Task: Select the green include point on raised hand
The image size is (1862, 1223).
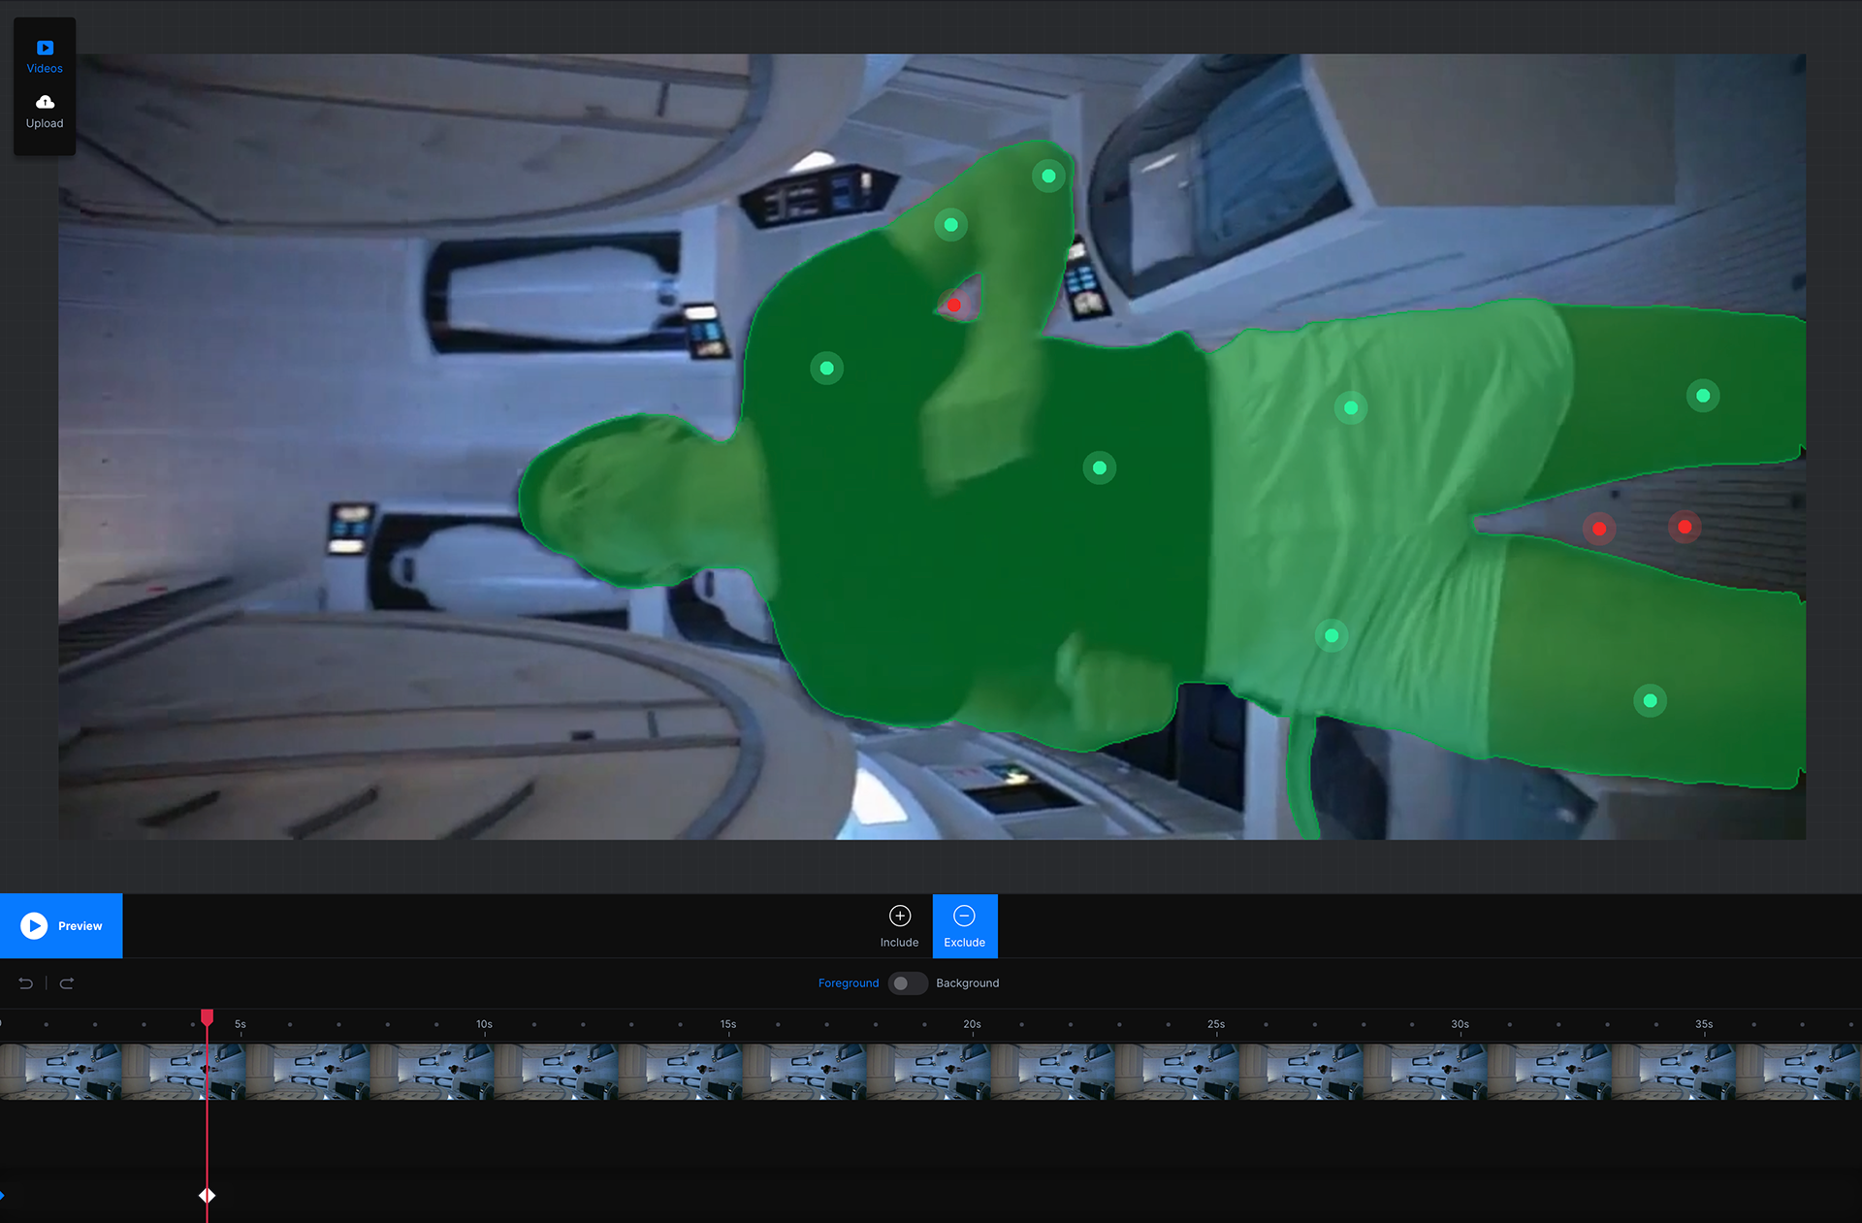Action: (1048, 177)
